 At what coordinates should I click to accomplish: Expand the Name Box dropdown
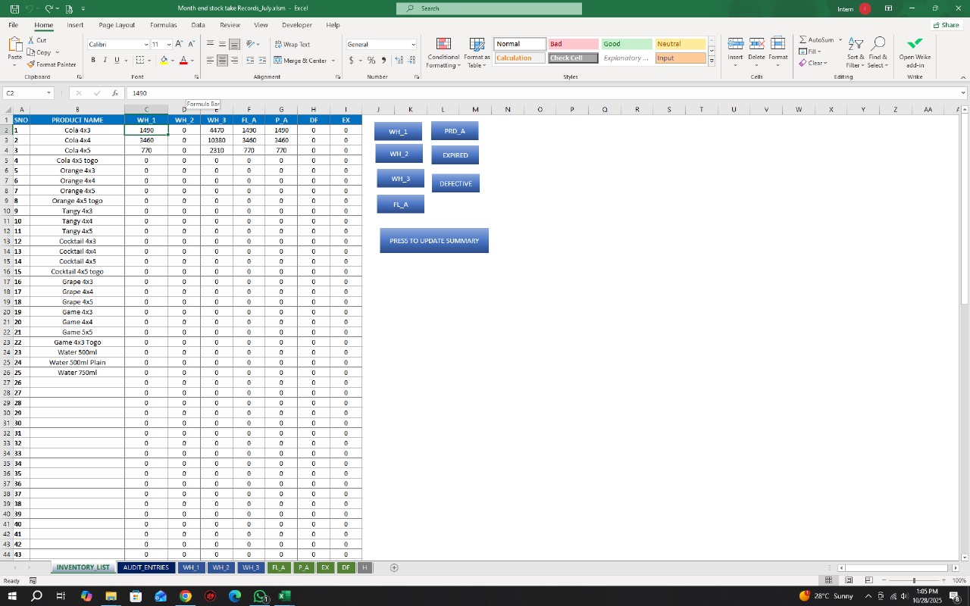coord(48,93)
